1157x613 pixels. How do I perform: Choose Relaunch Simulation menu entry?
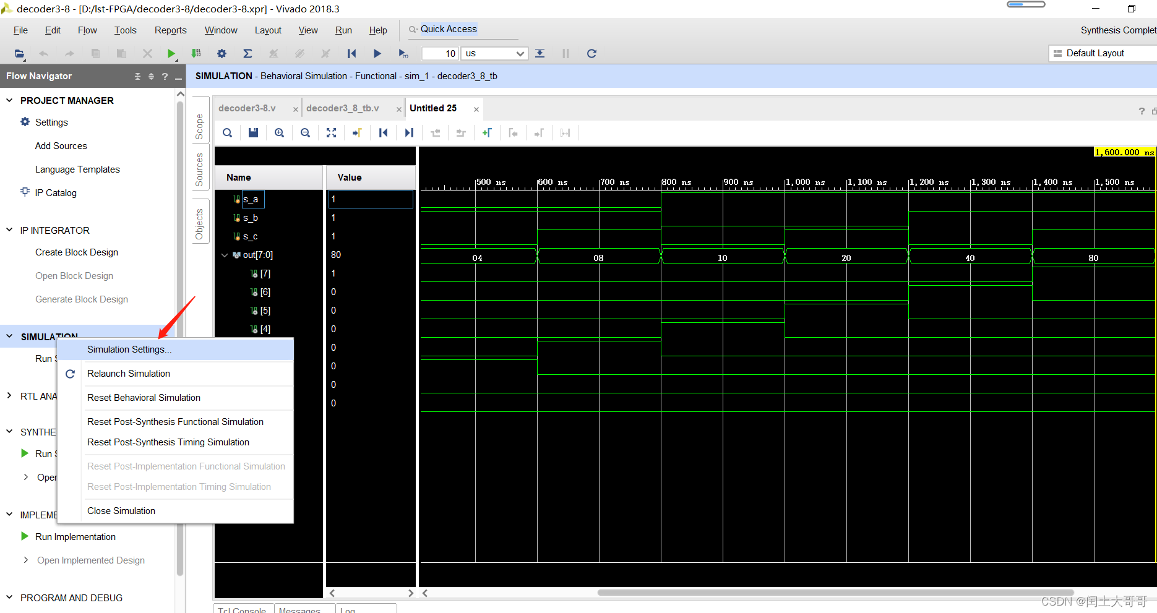[176, 374]
